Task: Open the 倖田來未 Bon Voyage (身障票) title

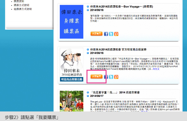Action: [121, 7]
